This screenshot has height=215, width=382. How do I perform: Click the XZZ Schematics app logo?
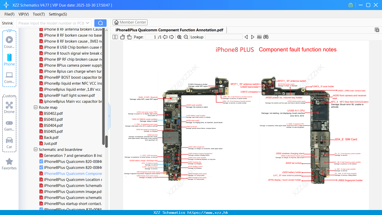[6, 5]
